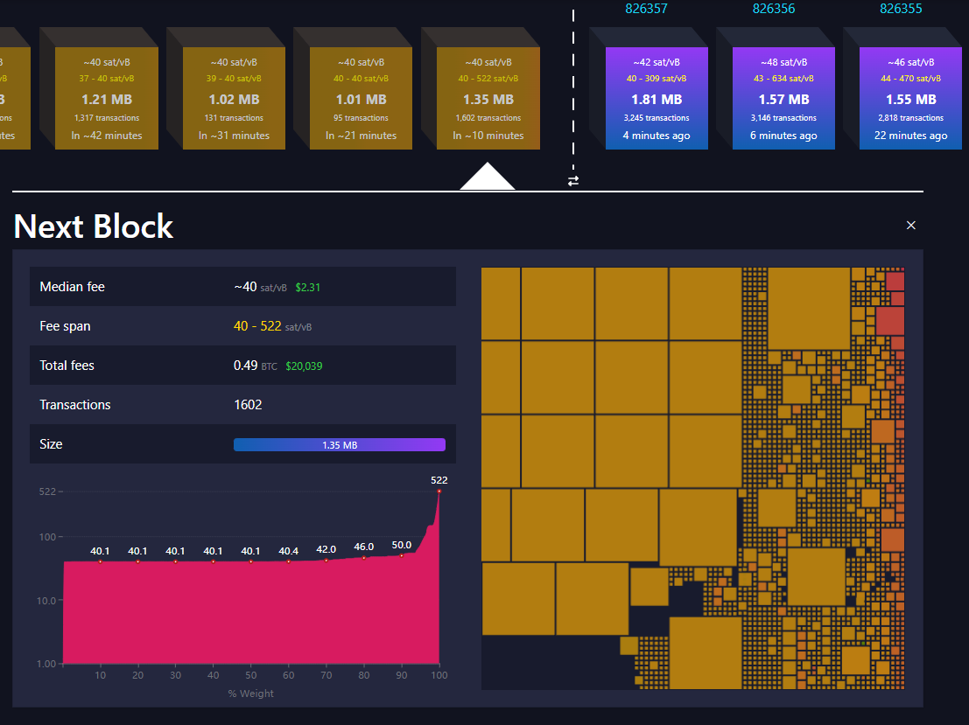The image size is (969, 725).
Task: Click the mempool replacements swap icon
Action: [x=573, y=181]
